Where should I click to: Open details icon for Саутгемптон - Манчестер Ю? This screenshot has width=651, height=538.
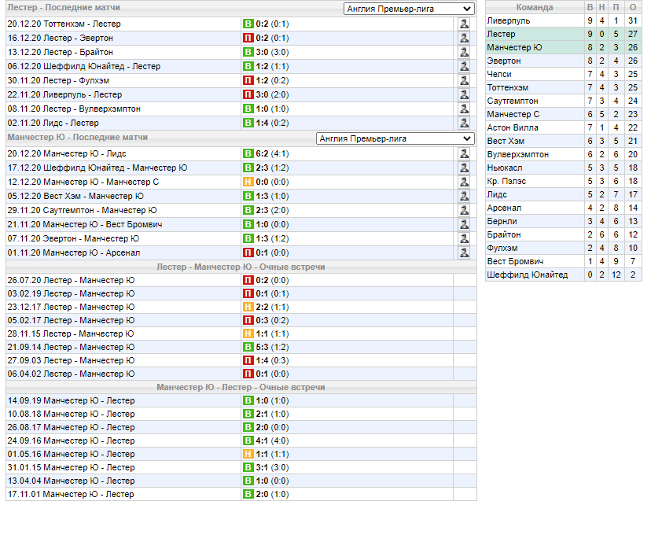(x=464, y=210)
